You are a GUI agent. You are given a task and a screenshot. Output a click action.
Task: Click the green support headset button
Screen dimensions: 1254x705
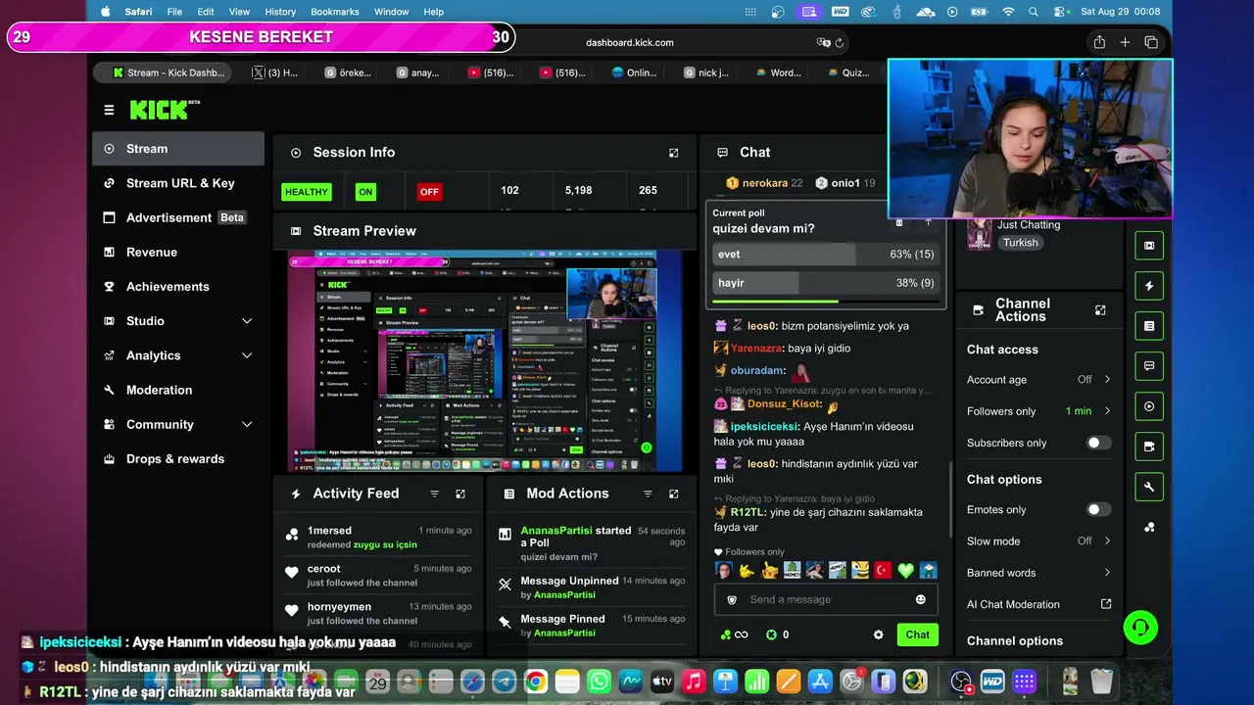tap(1140, 627)
